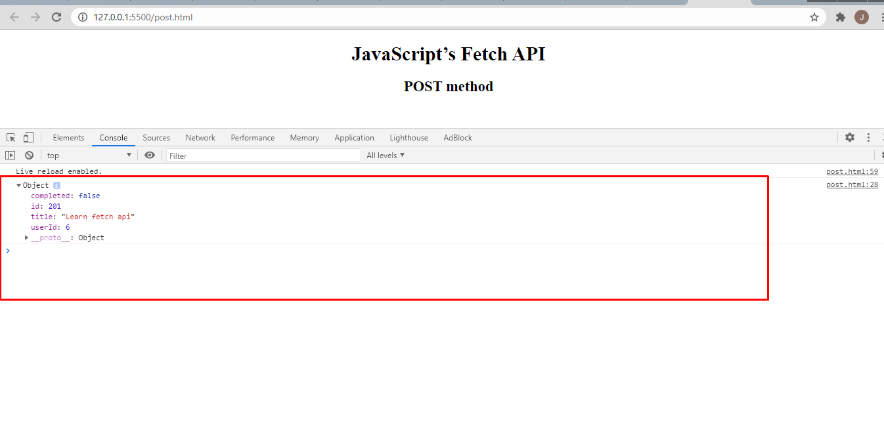This screenshot has width=884, height=447.
Task: Open the JavaScript context dropdown showing top
Action: 89,155
